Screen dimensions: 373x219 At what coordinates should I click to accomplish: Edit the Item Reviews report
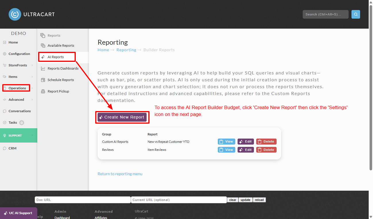(246, 150)
